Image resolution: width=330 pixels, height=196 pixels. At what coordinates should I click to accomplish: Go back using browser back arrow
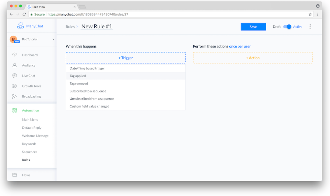(x=11, y=14)
